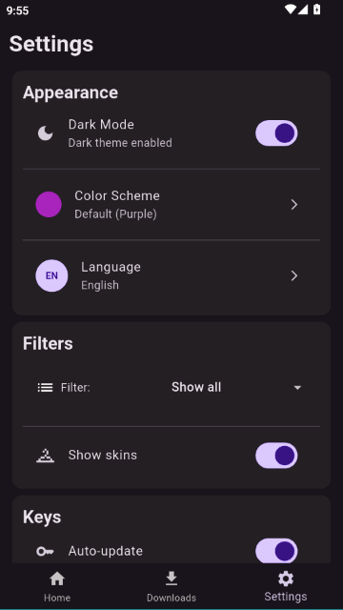Click the chevron next to Color Scheme
The height and width of the screenshot is (610, 343).
(294, 205)
